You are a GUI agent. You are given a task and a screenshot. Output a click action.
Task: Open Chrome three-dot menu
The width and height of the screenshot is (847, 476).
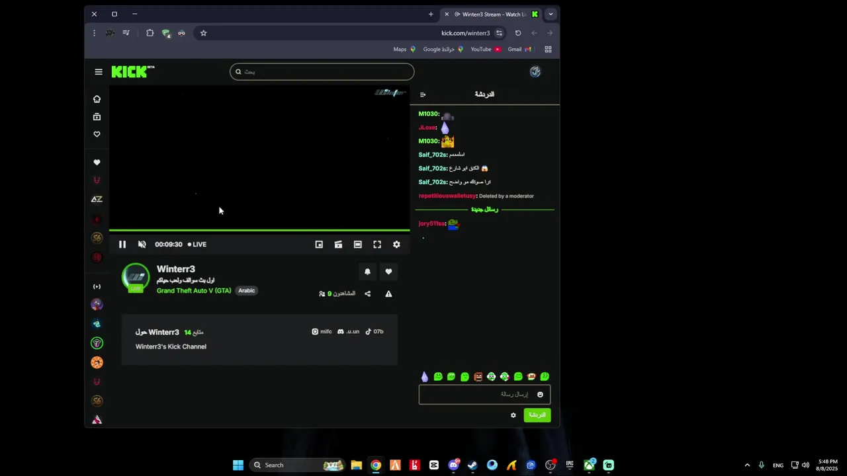point(94,33)
